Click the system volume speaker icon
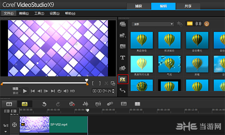Viewport: 225px width, 135px height. tap(66, 91)
